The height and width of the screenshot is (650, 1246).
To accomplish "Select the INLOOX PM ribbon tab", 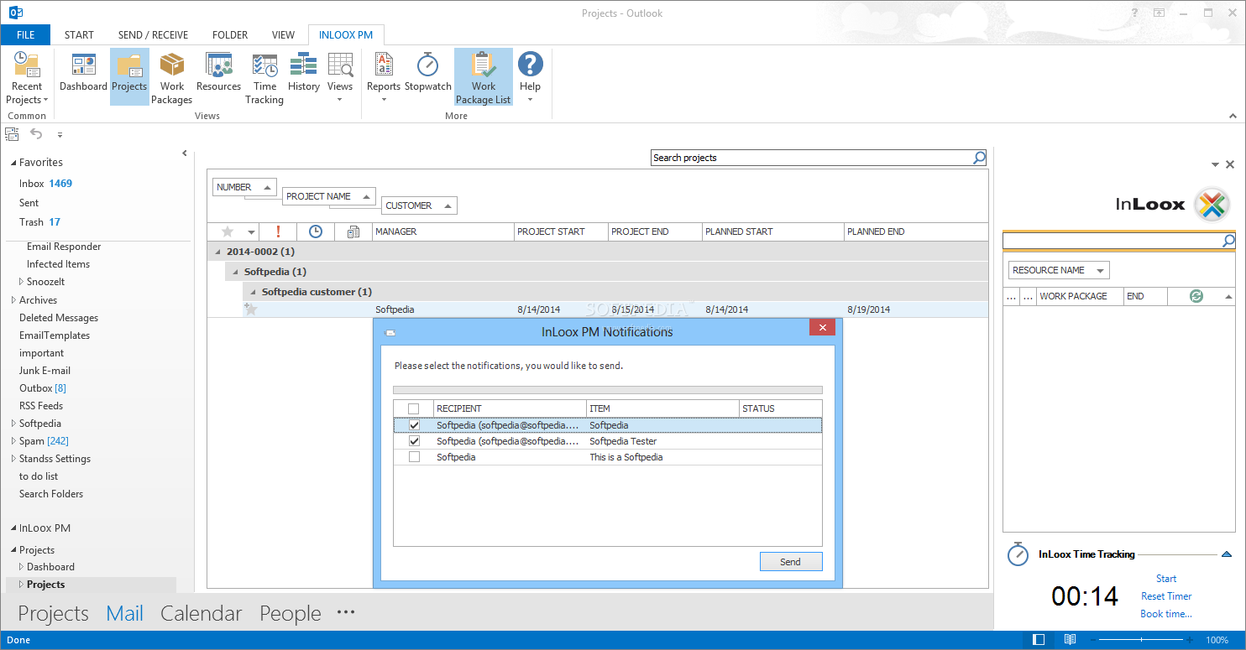I will tap(347, 35).
